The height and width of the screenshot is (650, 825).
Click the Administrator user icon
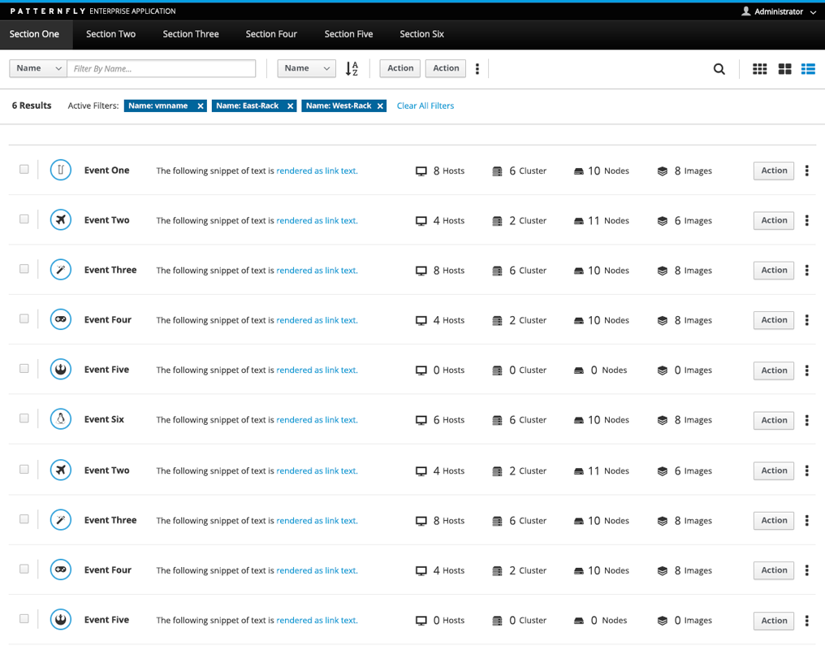(x=745, y=11)
